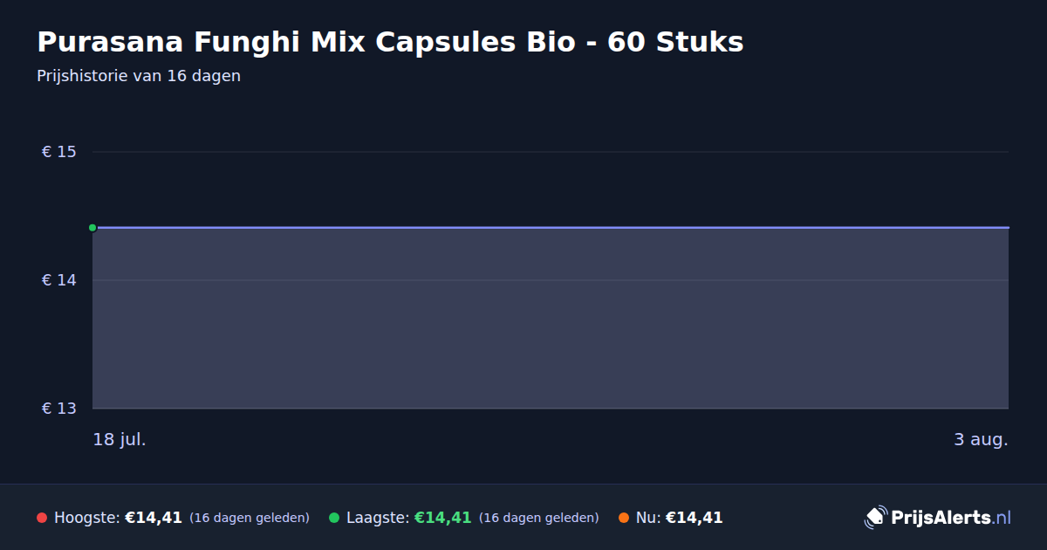
Task: Select the 18 jul. date label
Action: [x=120, y=439]
